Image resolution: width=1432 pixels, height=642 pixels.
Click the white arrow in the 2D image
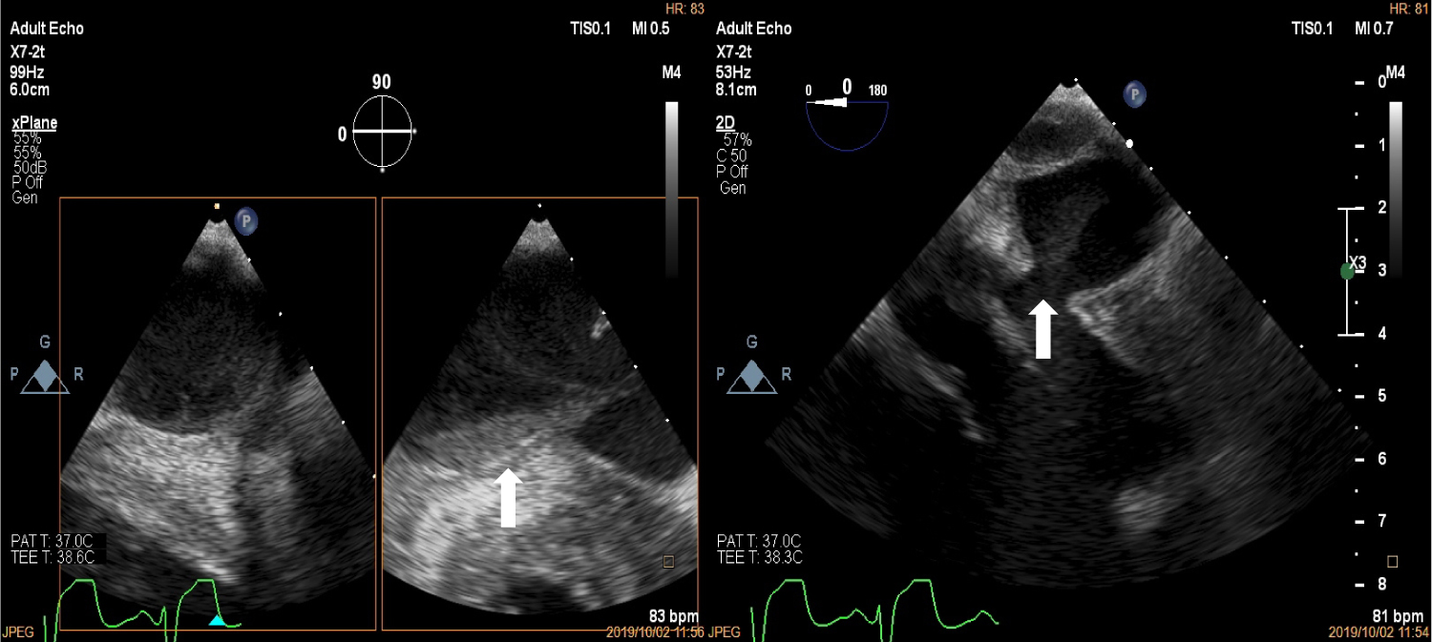[x=1043, y=329]
